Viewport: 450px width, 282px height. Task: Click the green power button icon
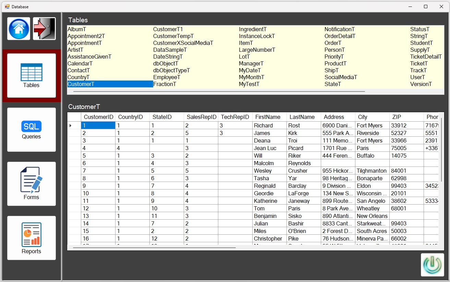tap(432, 265)
